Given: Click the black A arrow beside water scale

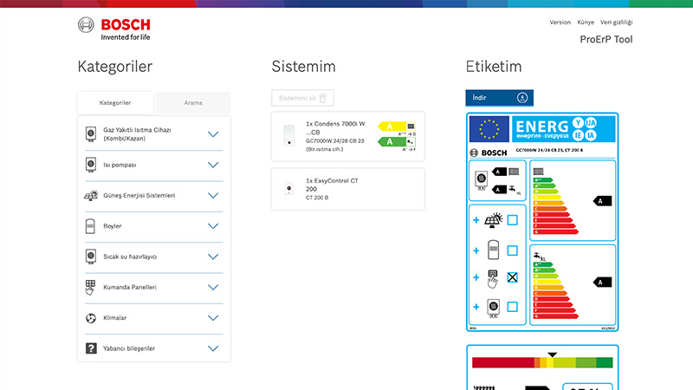Looking at the screenshot, I should [602, 283].
